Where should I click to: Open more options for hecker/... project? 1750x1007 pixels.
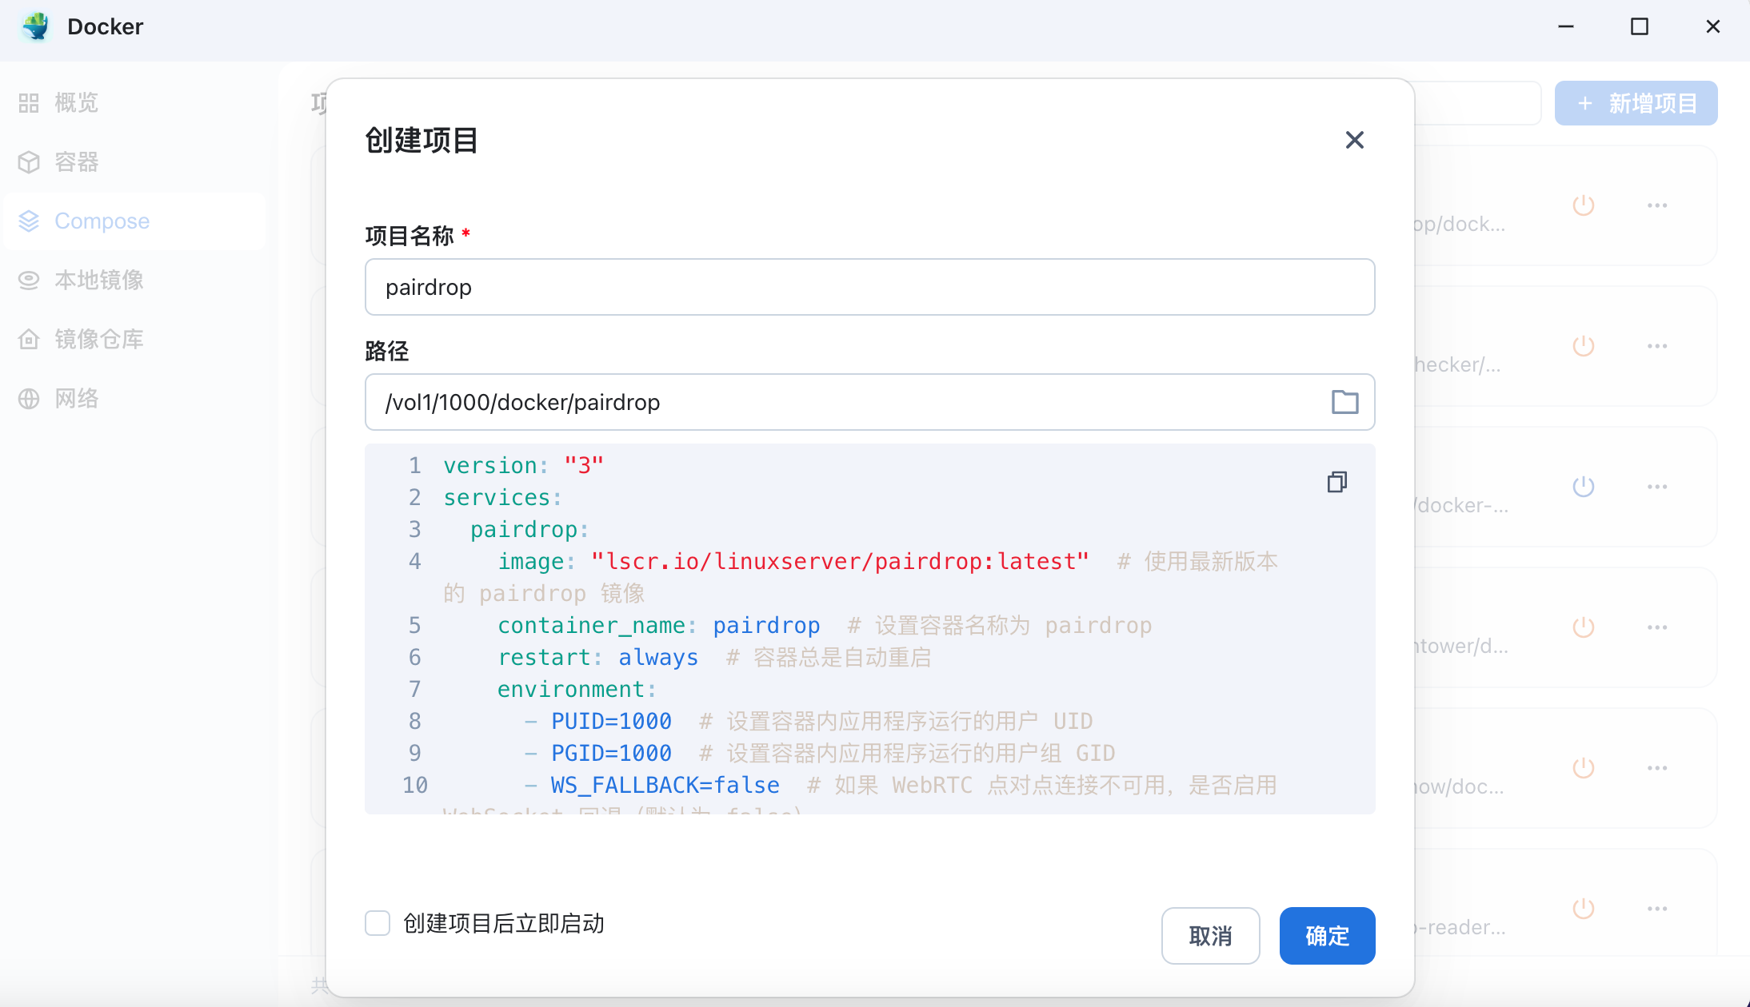(x=1657, y=346)
